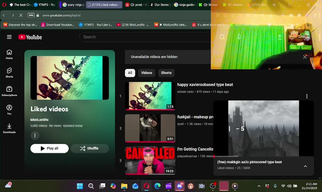Viewport: 322px width, 192px height.
Task: Open Outlook from the taskbar
Action: pyautogui.click(x=135, y=186)
